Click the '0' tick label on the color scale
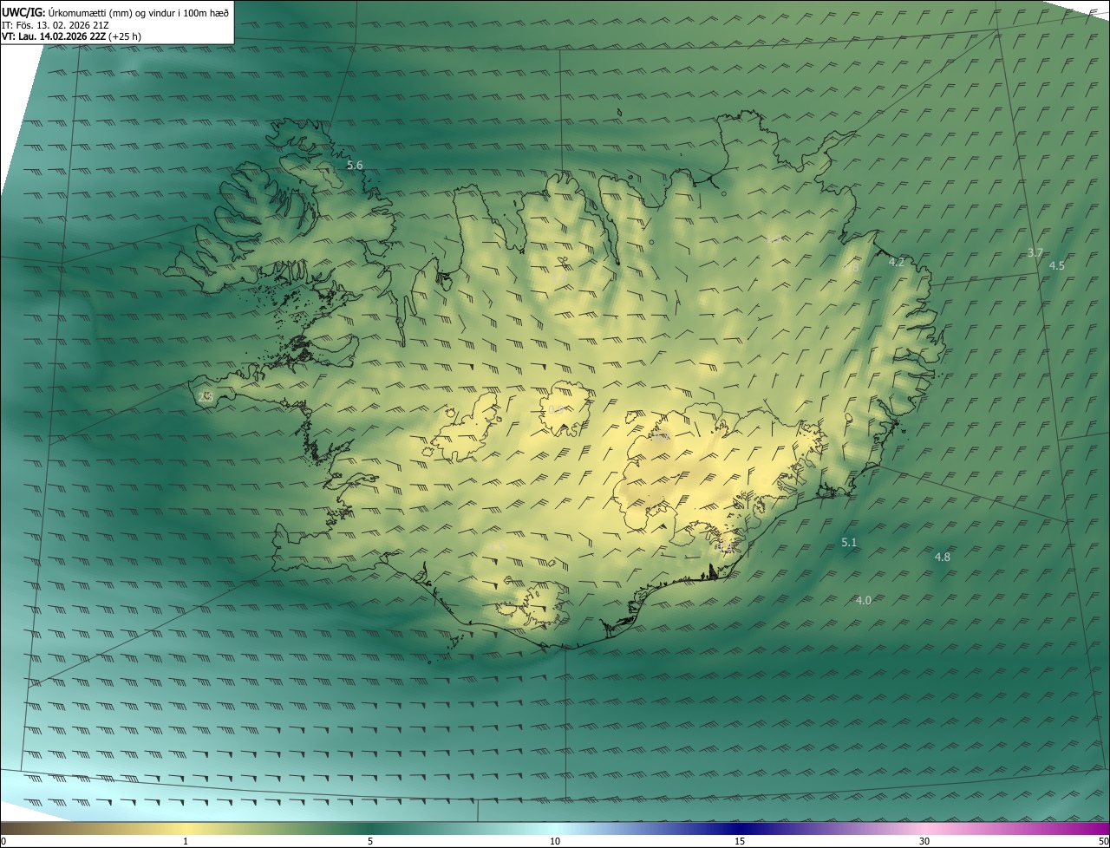The width and height of the screenshot is (1110, 848). pos(3,841)
